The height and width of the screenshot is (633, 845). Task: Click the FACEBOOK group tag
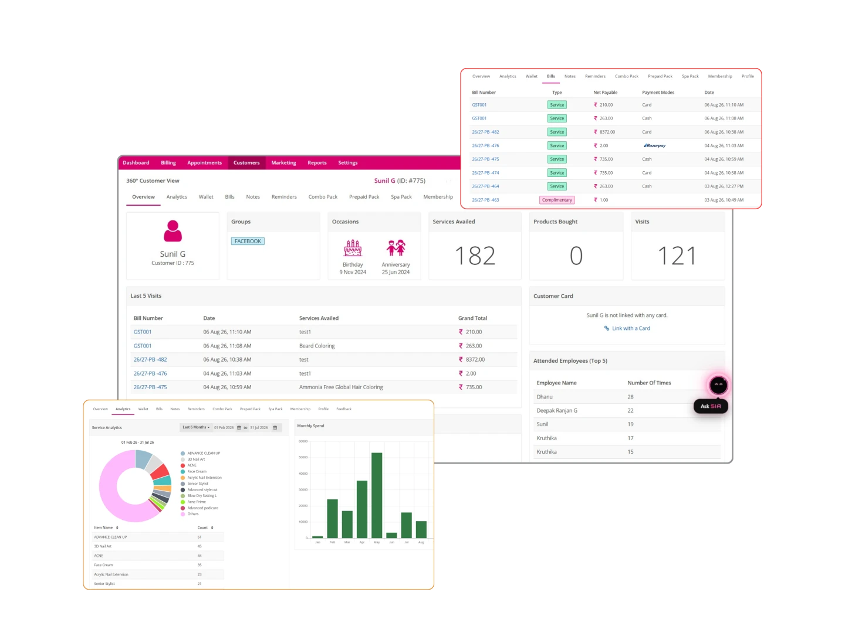(x=248, y=241)
